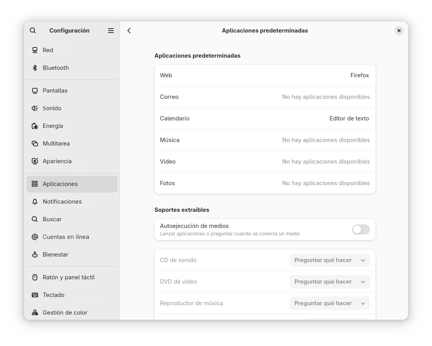Open the hamburger menu icon
The width and height of the screenshot is (432, 346).
(111, 30)
